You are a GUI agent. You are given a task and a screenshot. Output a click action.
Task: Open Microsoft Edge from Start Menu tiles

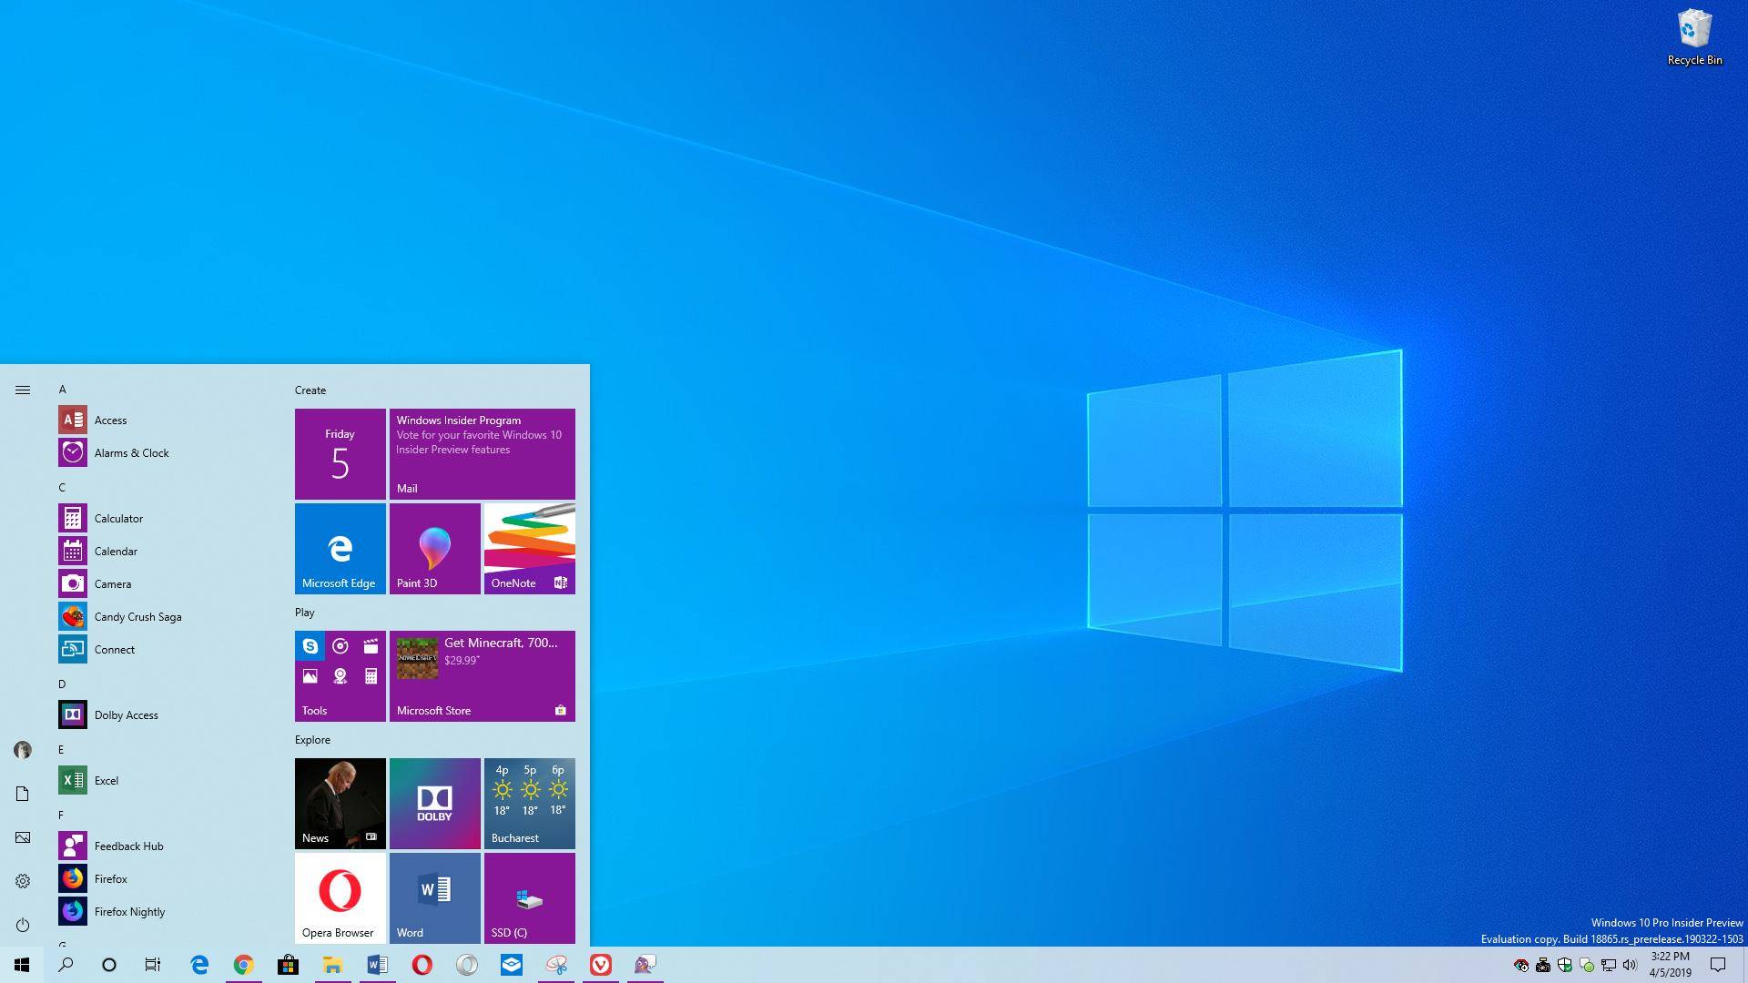(340, 549)
